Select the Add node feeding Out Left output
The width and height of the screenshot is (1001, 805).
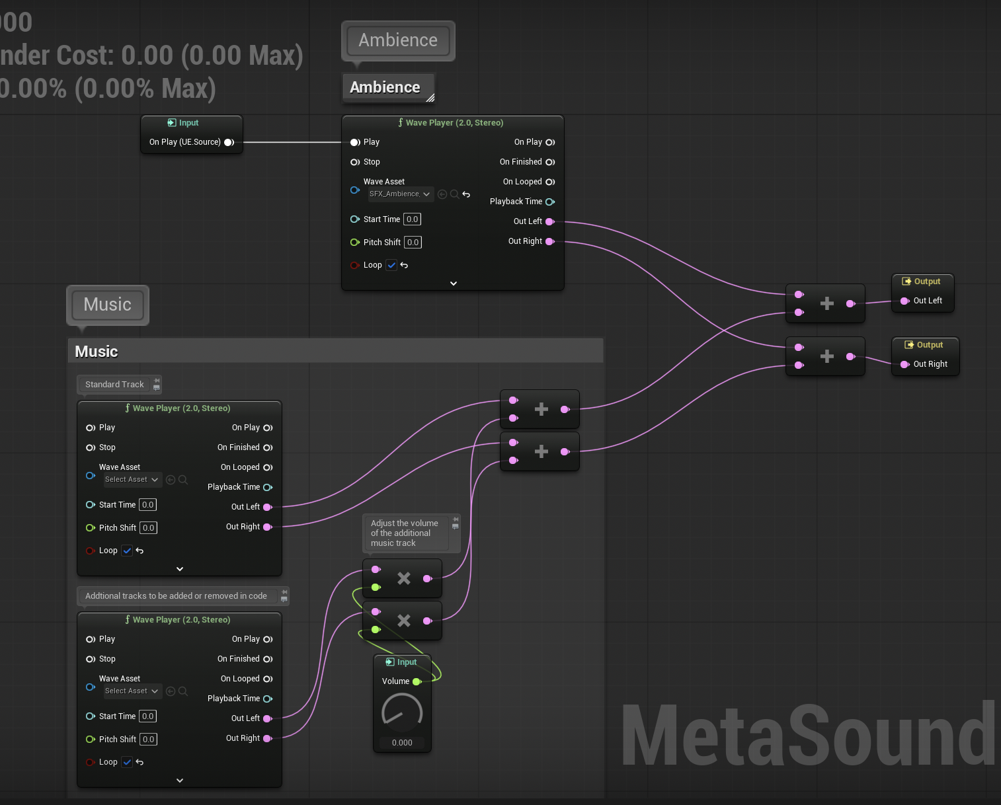[x=826, y=304]
